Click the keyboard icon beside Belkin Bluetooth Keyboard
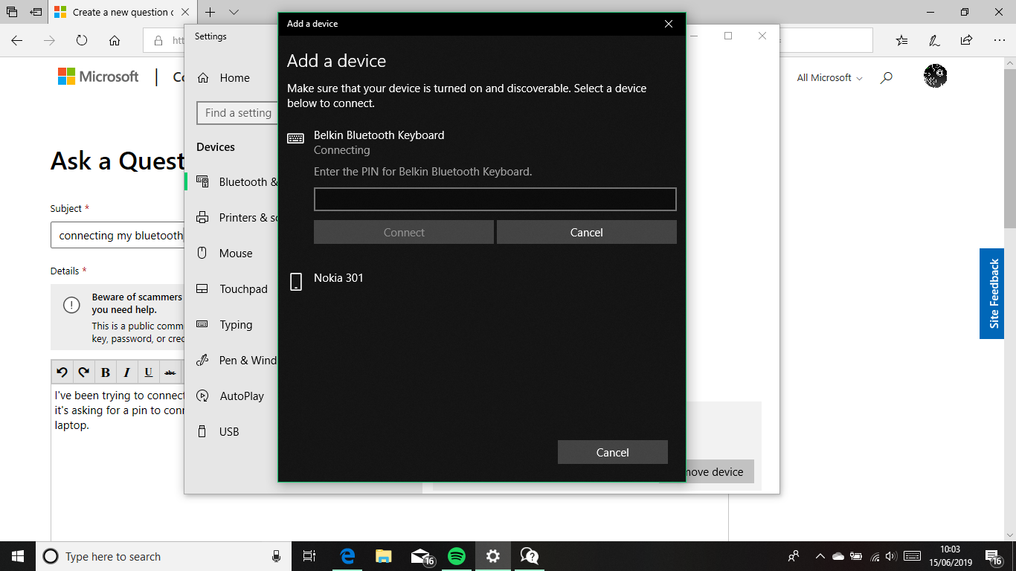 (x=295, y=138)
